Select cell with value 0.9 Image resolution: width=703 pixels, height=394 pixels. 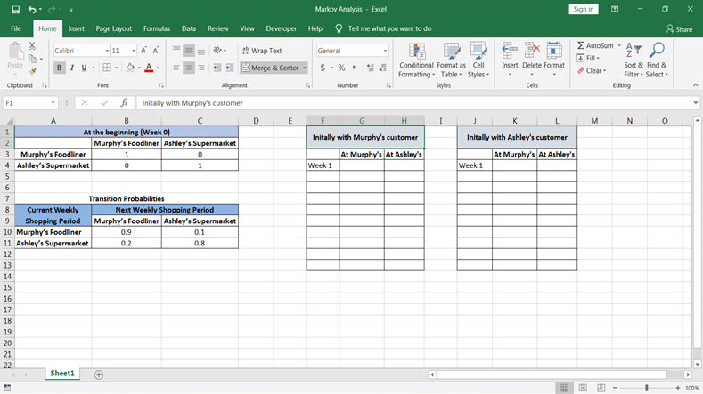[127, 232]
